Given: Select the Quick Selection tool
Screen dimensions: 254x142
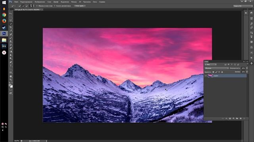Looking at the screenshot, I should pyautogui.click(x=11, y=24).
